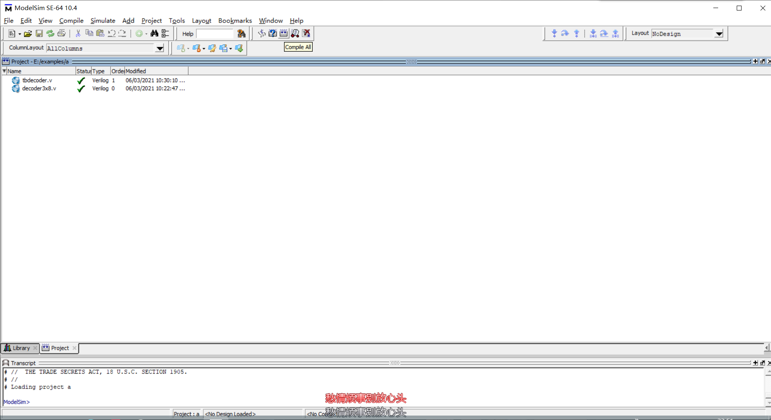Click the green Reload arrows icon
Image resolution: width=771 pixels, height=420 pixels.
50,33
